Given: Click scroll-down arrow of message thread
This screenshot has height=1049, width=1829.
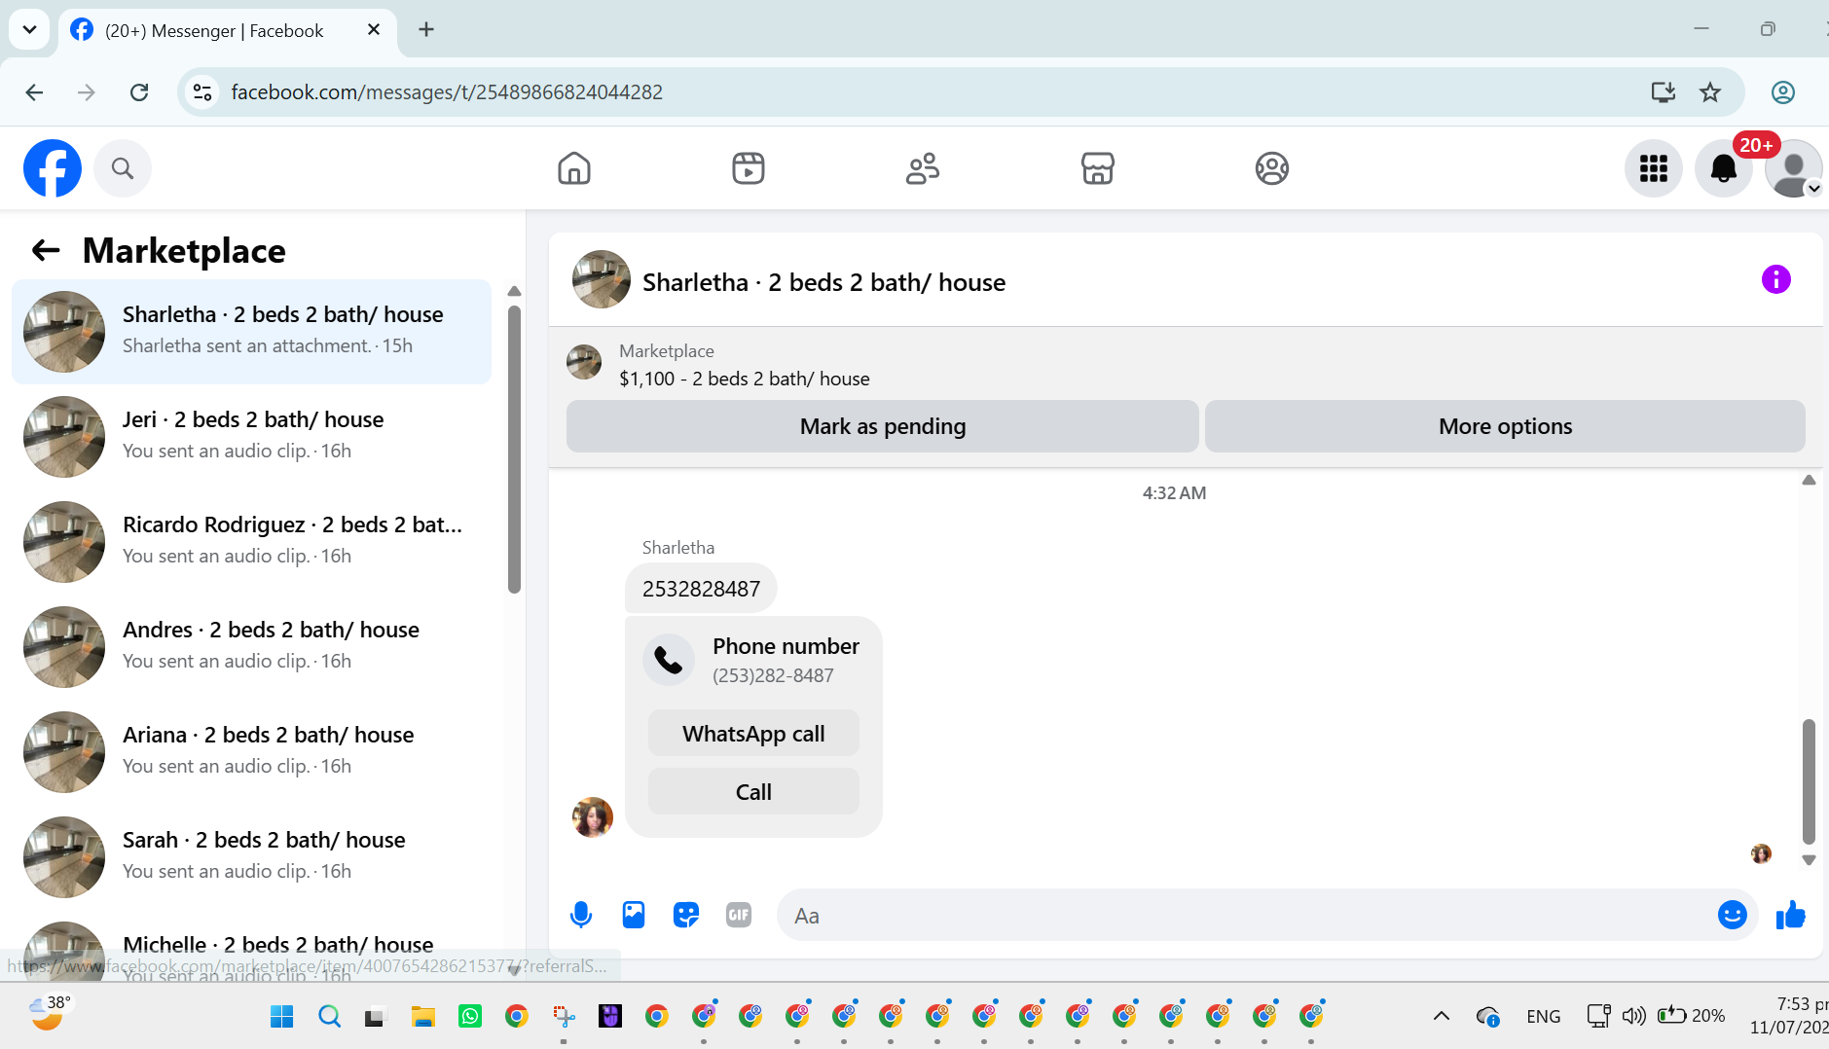Looking at the screenshot, I should point(1809,860).
